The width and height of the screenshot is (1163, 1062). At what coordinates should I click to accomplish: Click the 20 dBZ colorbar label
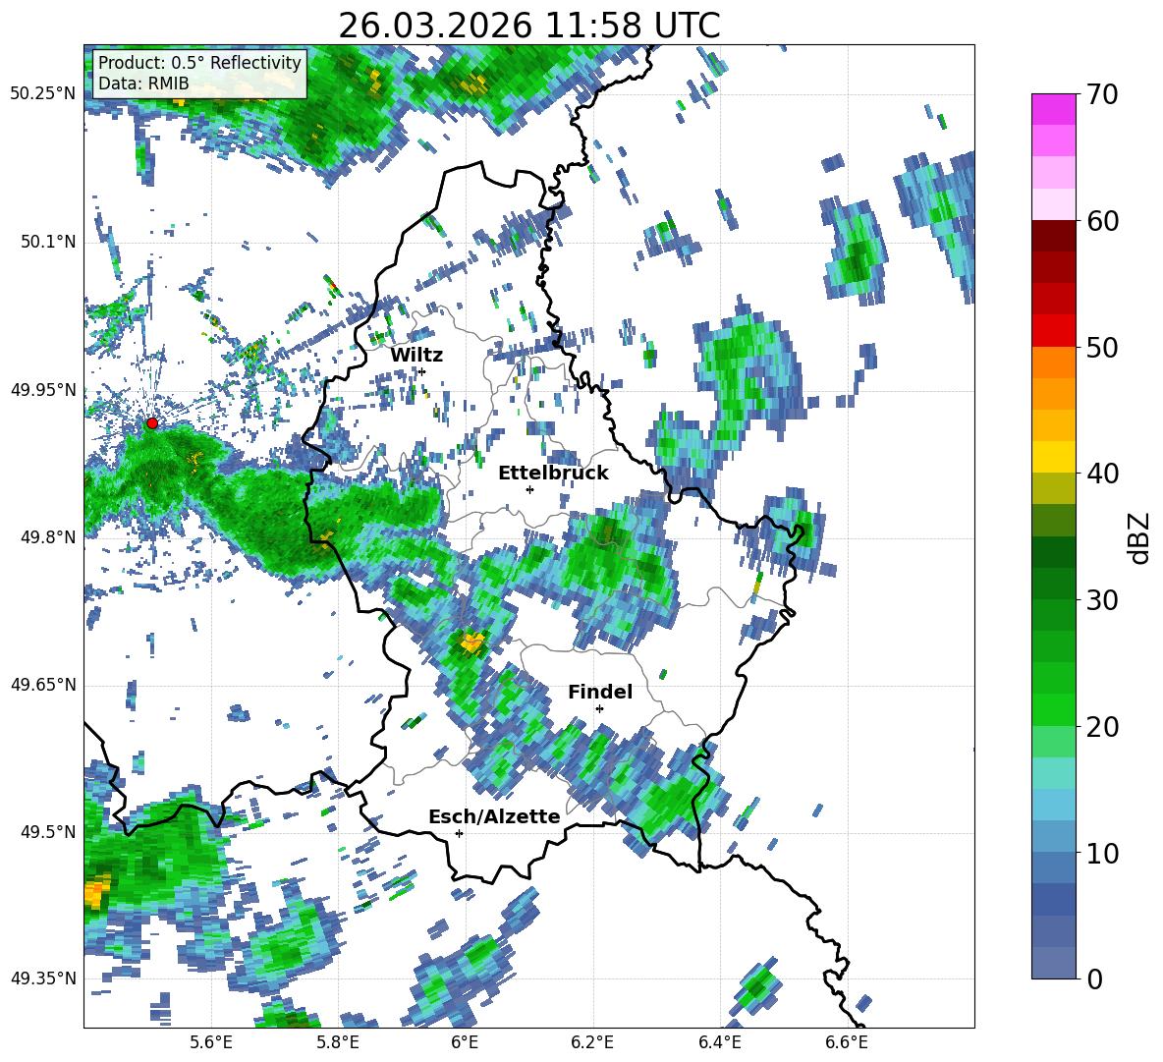point(1102,727)
